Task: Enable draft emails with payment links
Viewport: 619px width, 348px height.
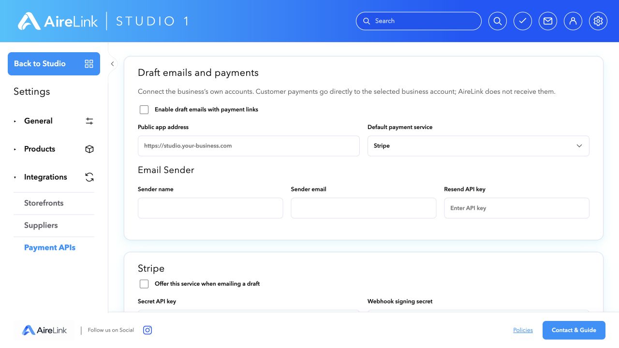Action: click(144, 110)
